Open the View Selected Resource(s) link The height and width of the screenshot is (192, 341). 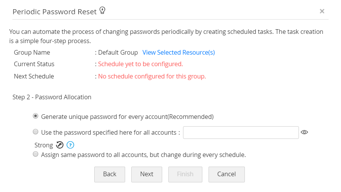(178, 52)
